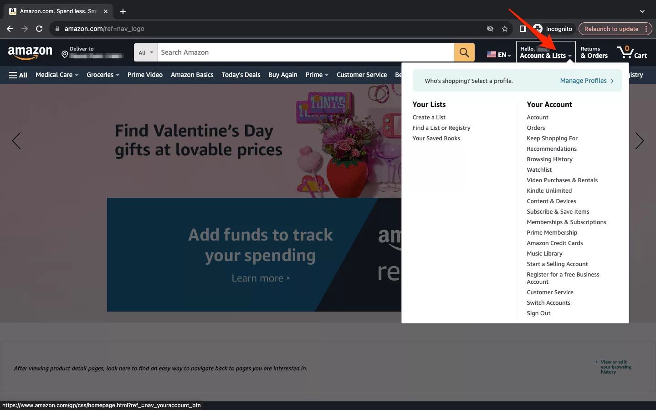
Task: Open Orders under Your Account
Action: (x=536, y=128)
